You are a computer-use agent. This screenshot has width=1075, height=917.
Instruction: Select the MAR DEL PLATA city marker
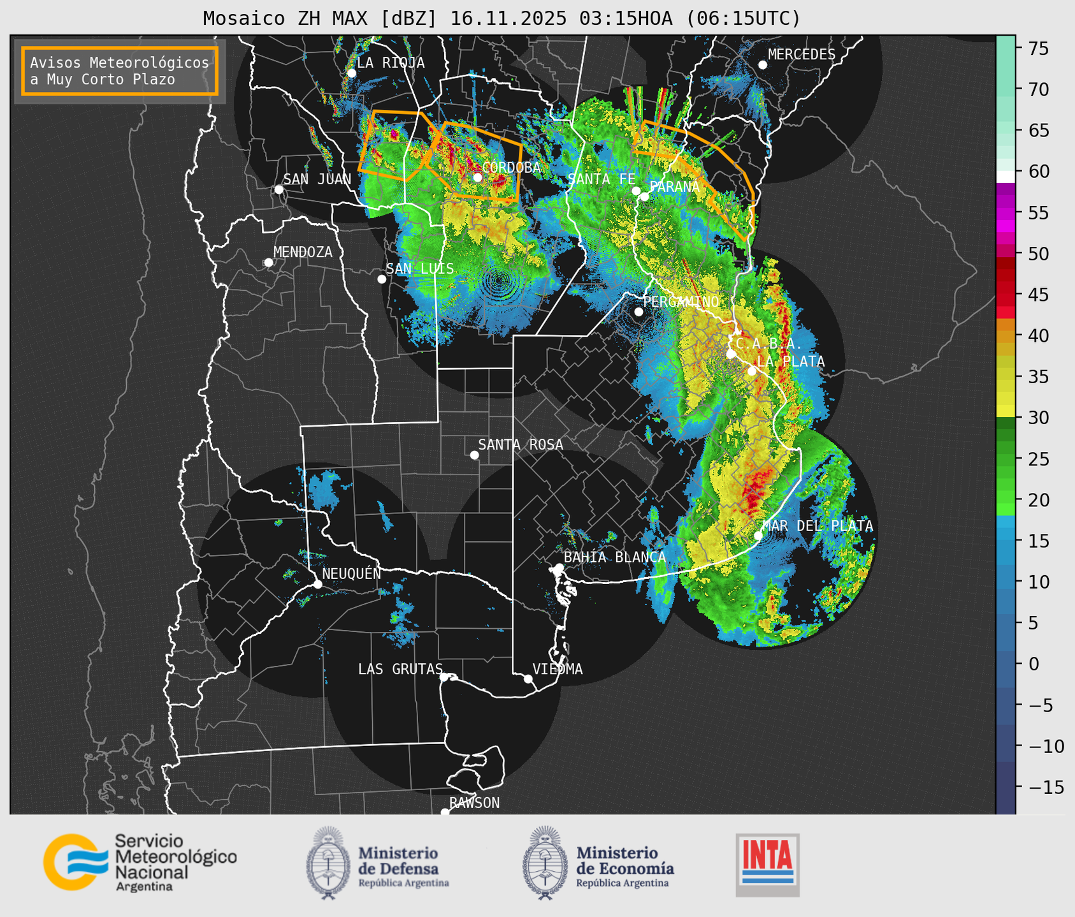pyautogui.click(x=758, y=536)
